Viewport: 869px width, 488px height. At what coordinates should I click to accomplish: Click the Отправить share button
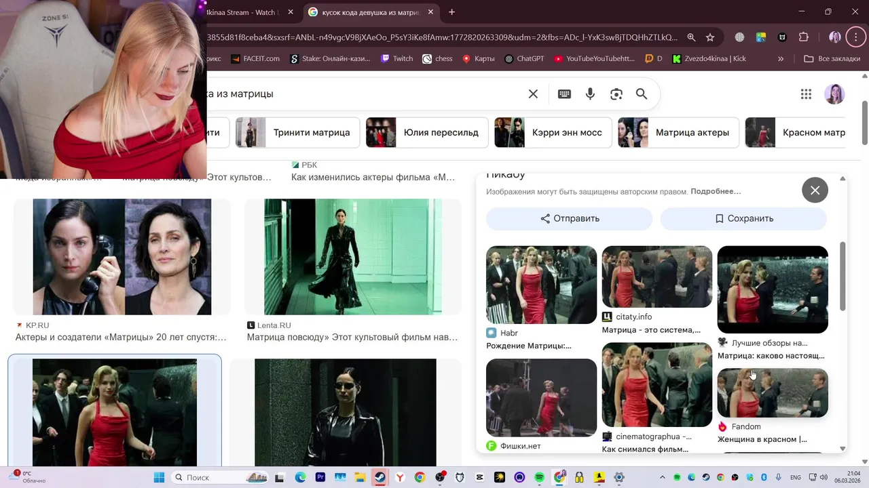(570, 218)
